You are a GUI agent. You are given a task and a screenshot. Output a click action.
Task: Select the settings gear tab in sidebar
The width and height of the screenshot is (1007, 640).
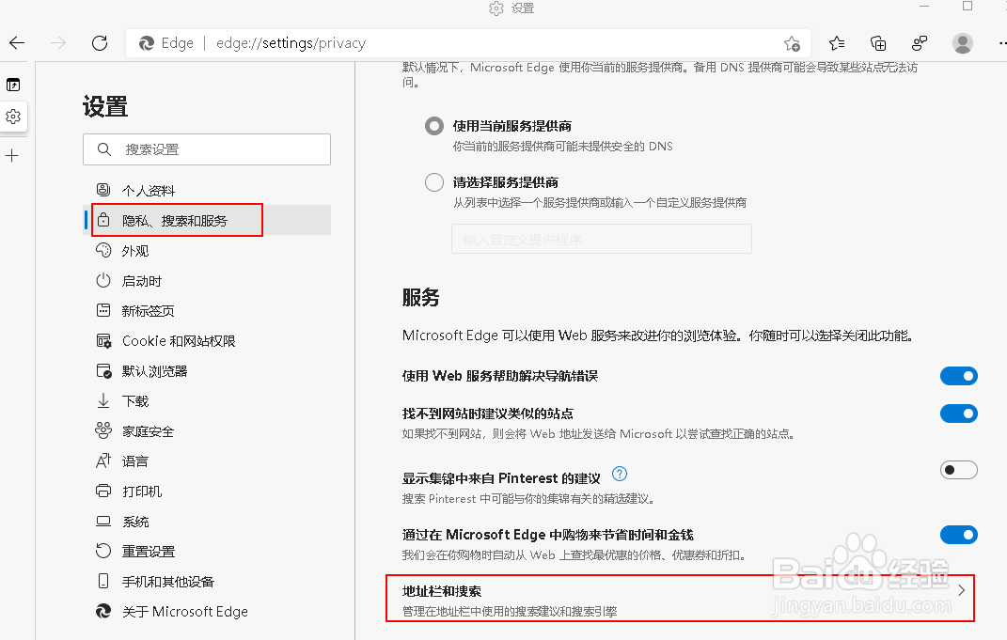pos(13,117)
